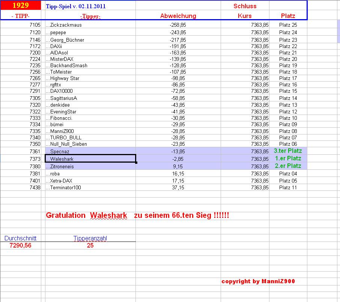Click the Platz 14 cell
Image resolution: width=340 pixels, height=302 pixels.
288,98
